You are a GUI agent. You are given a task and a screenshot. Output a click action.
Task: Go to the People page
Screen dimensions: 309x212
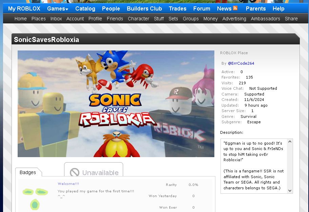point(111,9)
